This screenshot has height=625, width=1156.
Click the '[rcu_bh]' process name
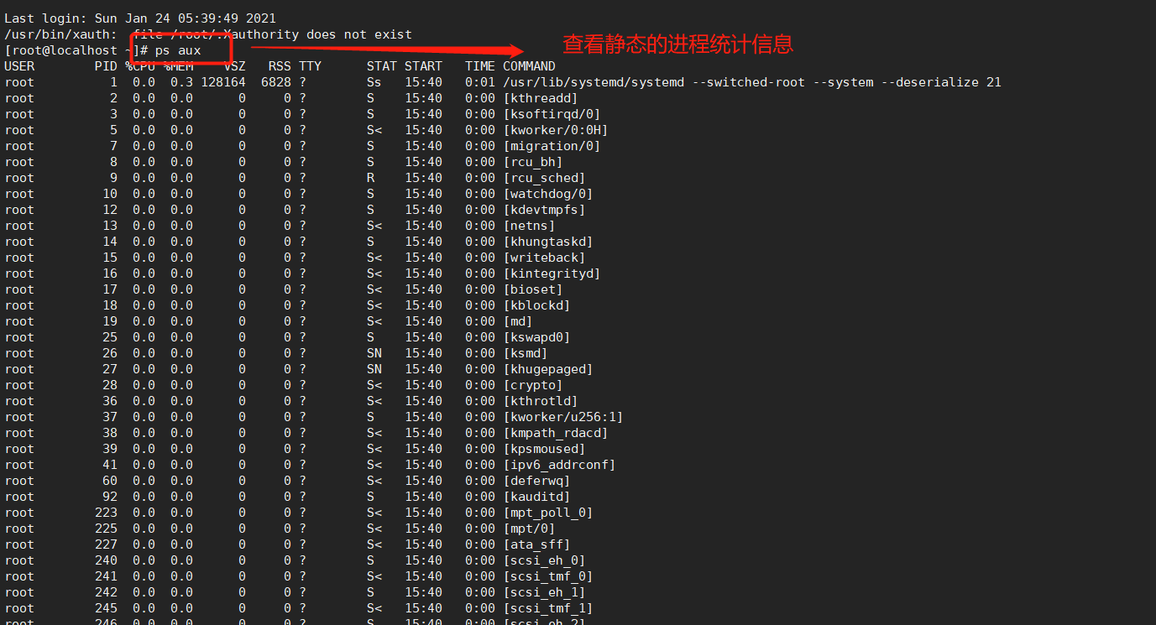pyautogui.click(x=533, y=162)
